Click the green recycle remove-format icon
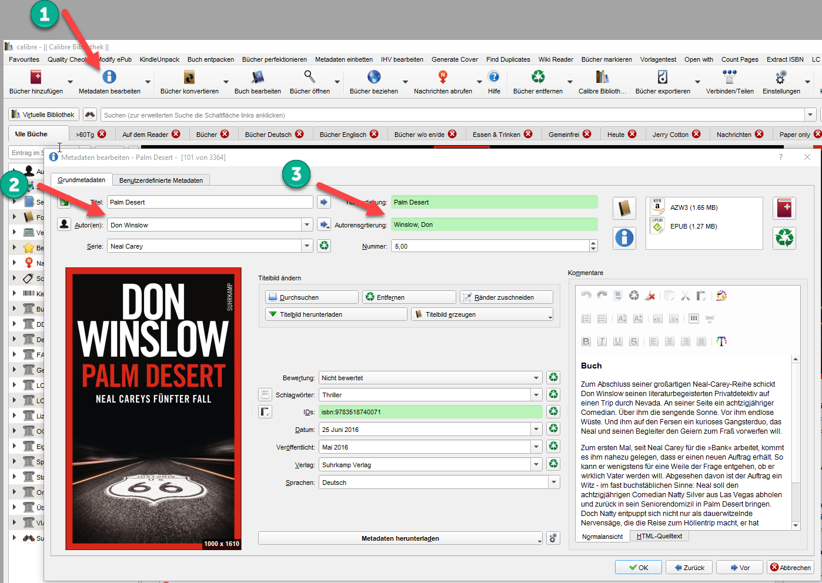The width and height of the screenshot is (822, 583). (784, 237)
